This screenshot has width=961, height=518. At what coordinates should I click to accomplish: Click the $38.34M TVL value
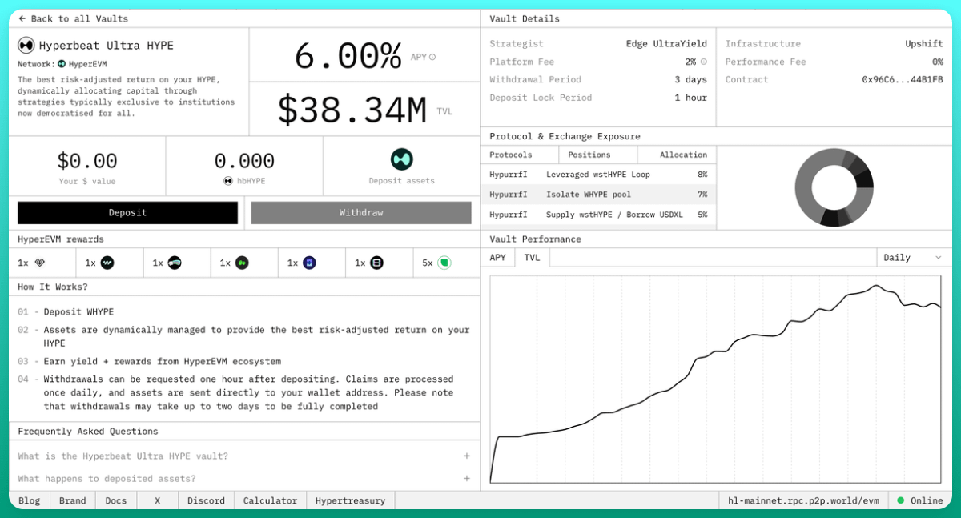352,110
